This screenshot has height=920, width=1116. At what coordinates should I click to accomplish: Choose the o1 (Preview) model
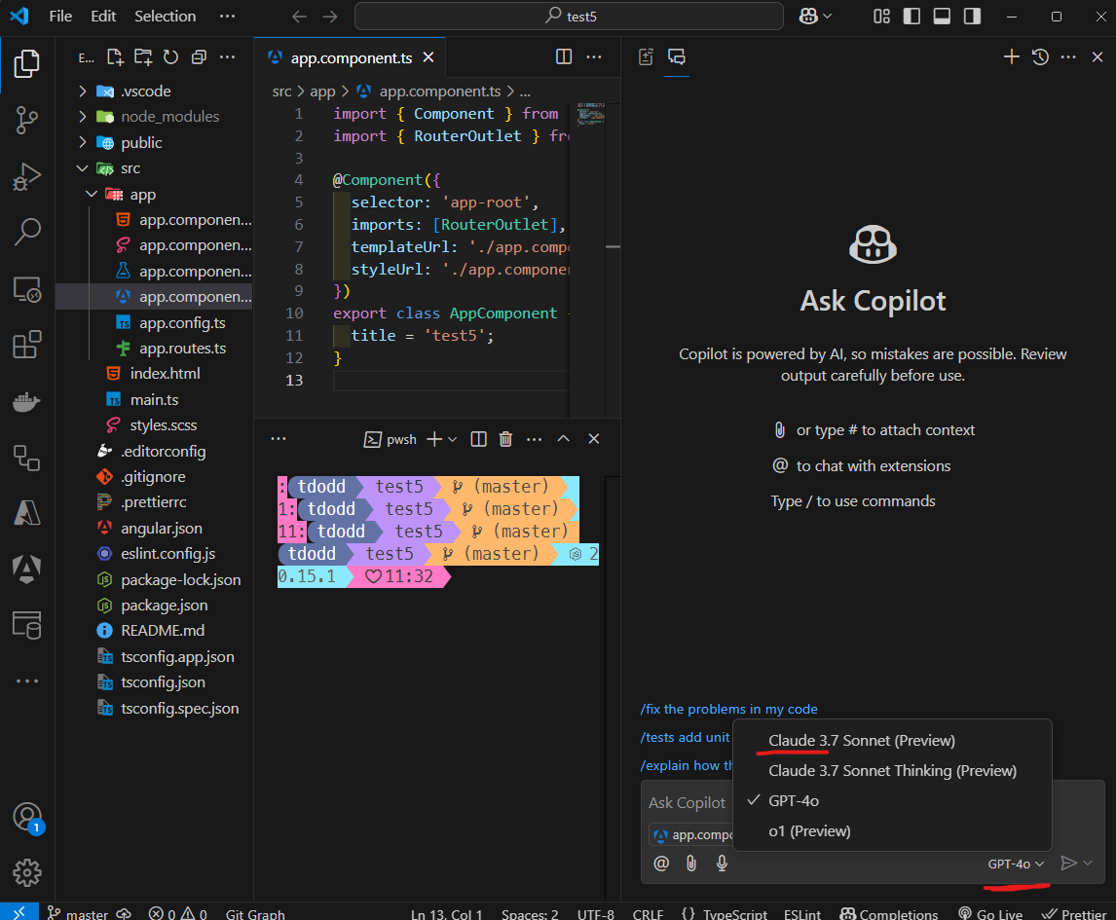[892, 831]
